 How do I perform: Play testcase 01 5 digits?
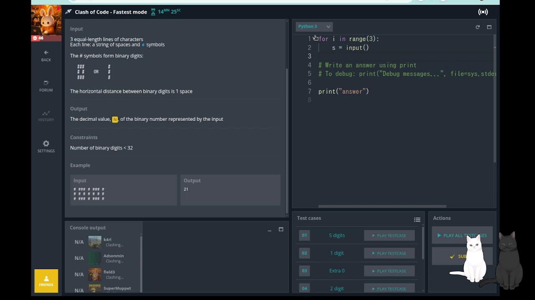pyautogui.click(x=389, y=235)
